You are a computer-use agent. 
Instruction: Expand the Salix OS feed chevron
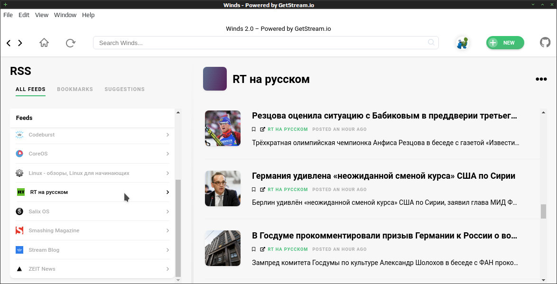click(x=167, y=211)
